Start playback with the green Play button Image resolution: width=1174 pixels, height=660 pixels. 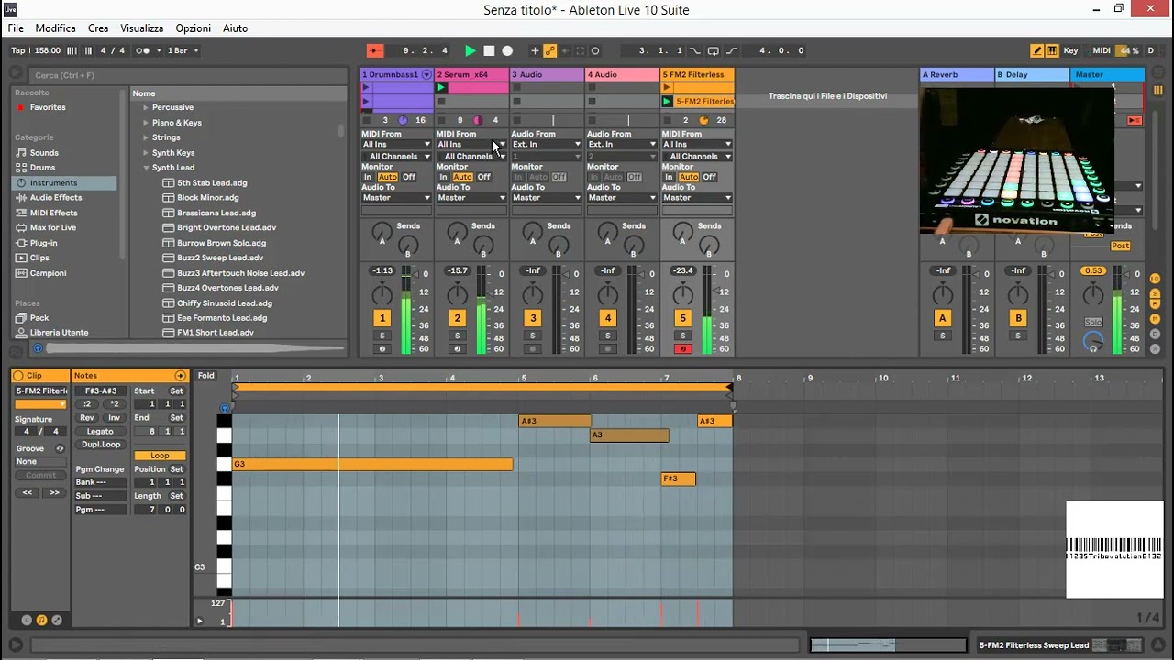[x=471, y=51]
